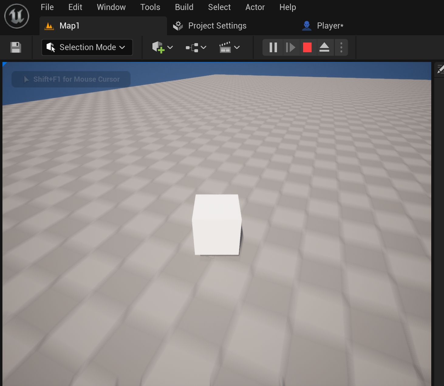Eject from the player controller
This screenshot has height=386, width=444.
pyautogui.click(x=324, y=47)
